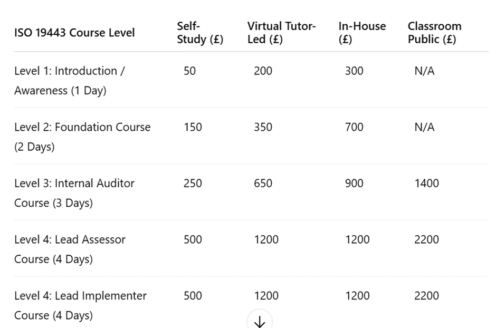Click the "Virtual Tutor-Led (£)" column header
496x328 pixels.
pyautogui.click(x=281, y=33)
